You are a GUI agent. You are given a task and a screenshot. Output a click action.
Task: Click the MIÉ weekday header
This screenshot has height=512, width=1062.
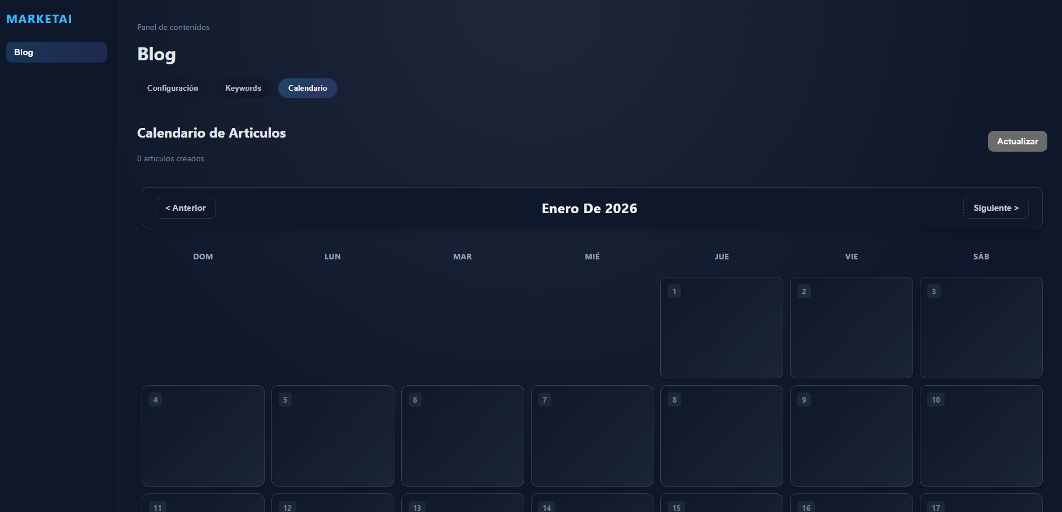coord(593,257)
